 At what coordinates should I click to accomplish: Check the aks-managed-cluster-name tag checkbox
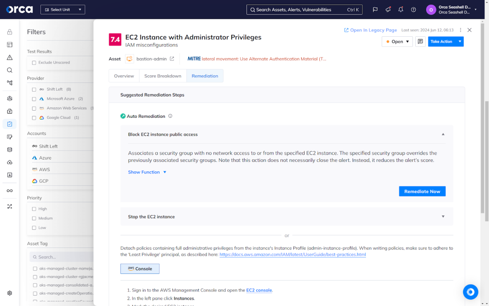coord(35,268)
